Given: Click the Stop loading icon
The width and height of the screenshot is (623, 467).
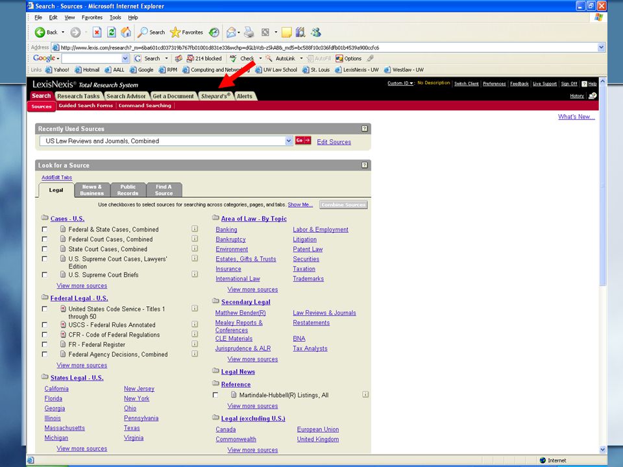Looking at the screenshot, I should 97,32.
